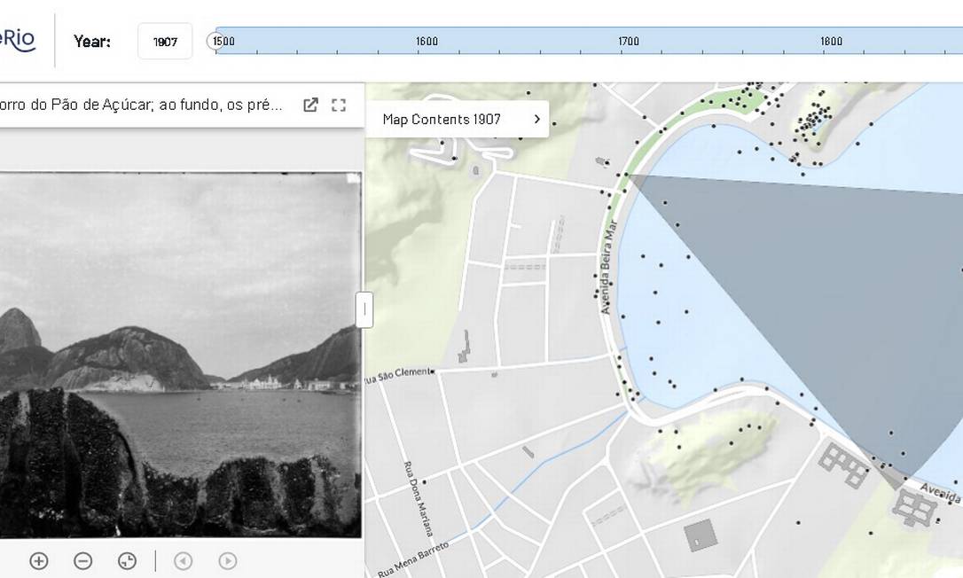Pick the 1800 mark on the timeline
This screenshot has height=578, width=963.
click(x=831, y=42)
